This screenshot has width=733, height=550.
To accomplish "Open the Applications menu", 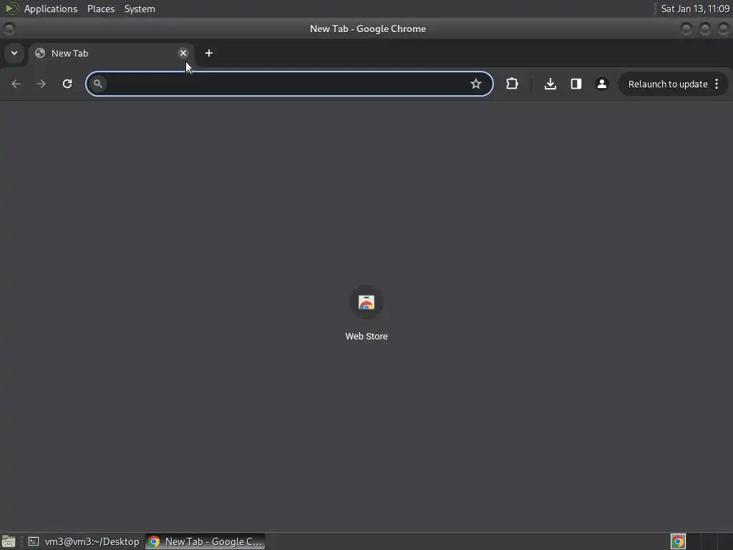I will click(51, 9).
